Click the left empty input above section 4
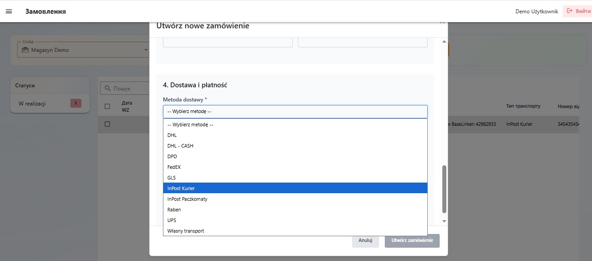 228,43
